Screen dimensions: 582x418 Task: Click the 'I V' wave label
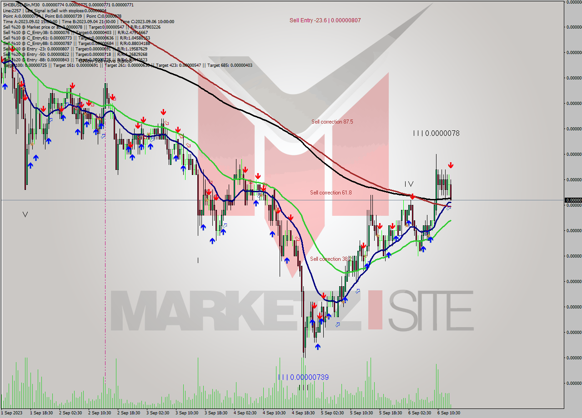[x=409, y=184]
